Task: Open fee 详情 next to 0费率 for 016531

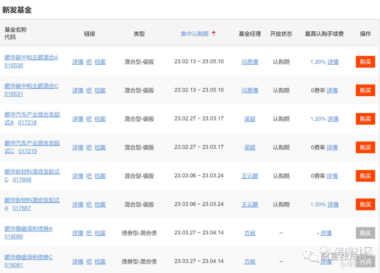Action: (332, 91)
